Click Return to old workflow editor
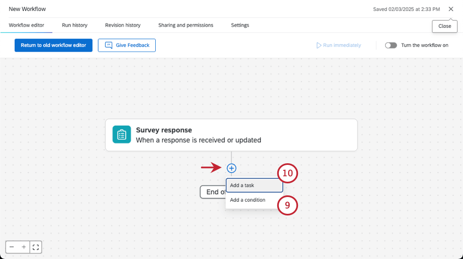The width and height of the screenshot is (463, 259). [x=53, y=45]
